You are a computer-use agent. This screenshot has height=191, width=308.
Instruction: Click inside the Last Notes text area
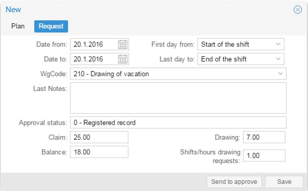178,98
